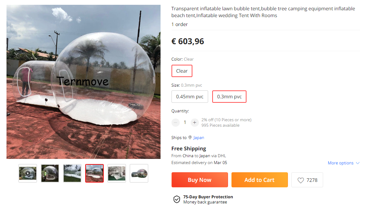The image size is (368, 212).
Task: View second thumbnail with person in green
Action: 50,173
